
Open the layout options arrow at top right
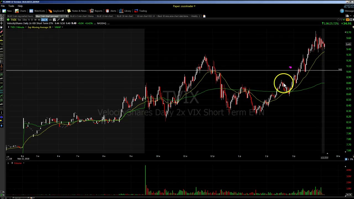[351, 16]
